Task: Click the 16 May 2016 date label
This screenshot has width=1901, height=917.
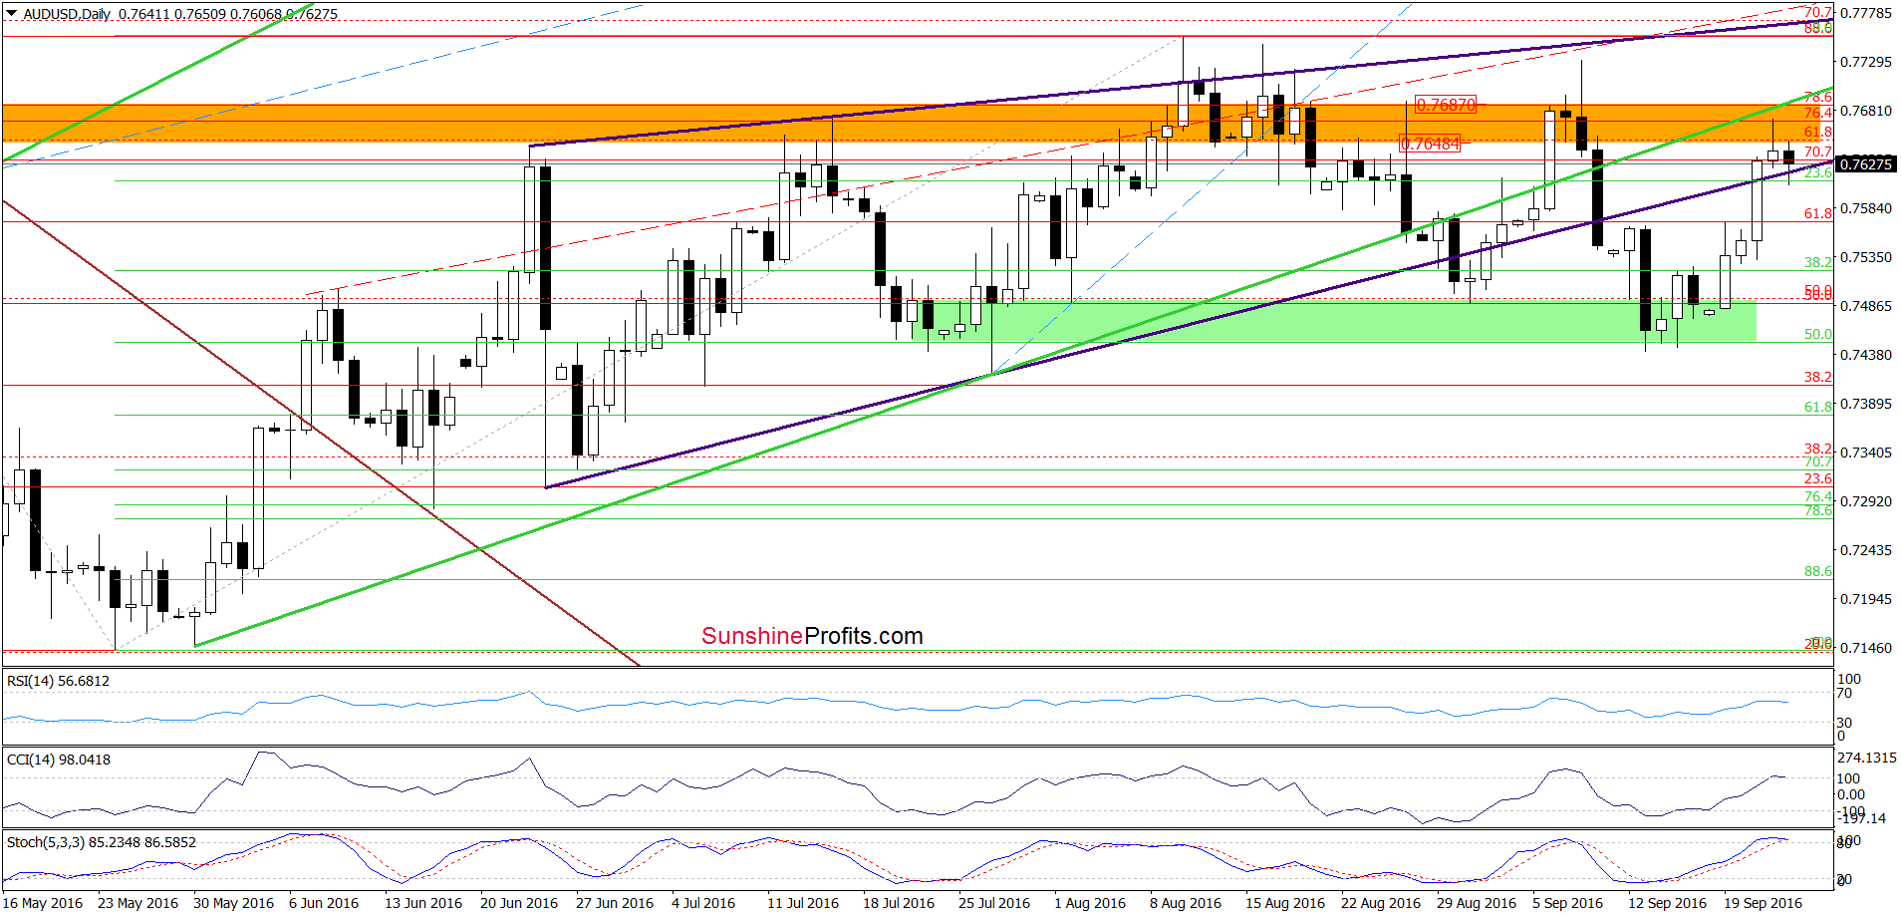Action: [43, 903]
